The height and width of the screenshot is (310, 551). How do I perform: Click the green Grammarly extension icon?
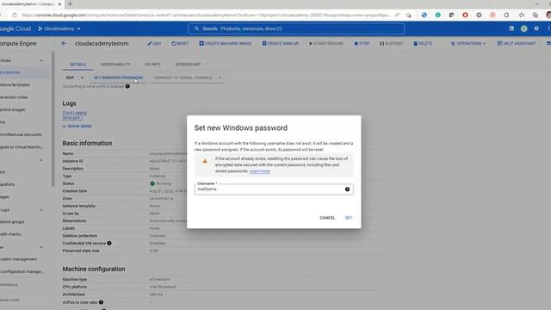point(438,15)
